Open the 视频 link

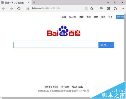(x=88, y=17)
